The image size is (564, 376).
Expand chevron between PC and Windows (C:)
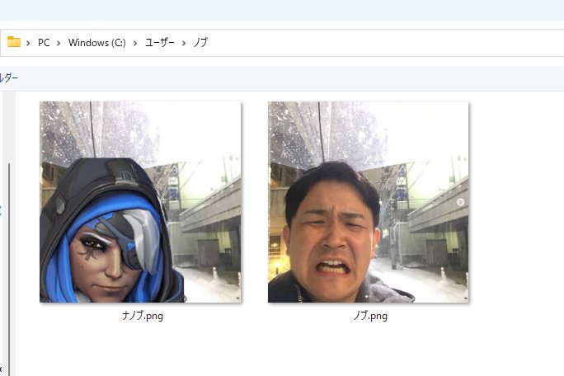coord(59,43)
